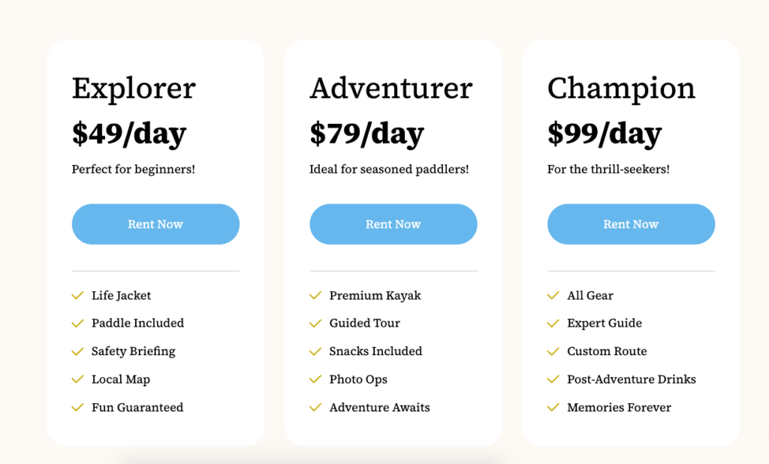Choose Rent Now under Adventurer plan
Viewport: 769px width, 464px height.
tap(394, 224)
